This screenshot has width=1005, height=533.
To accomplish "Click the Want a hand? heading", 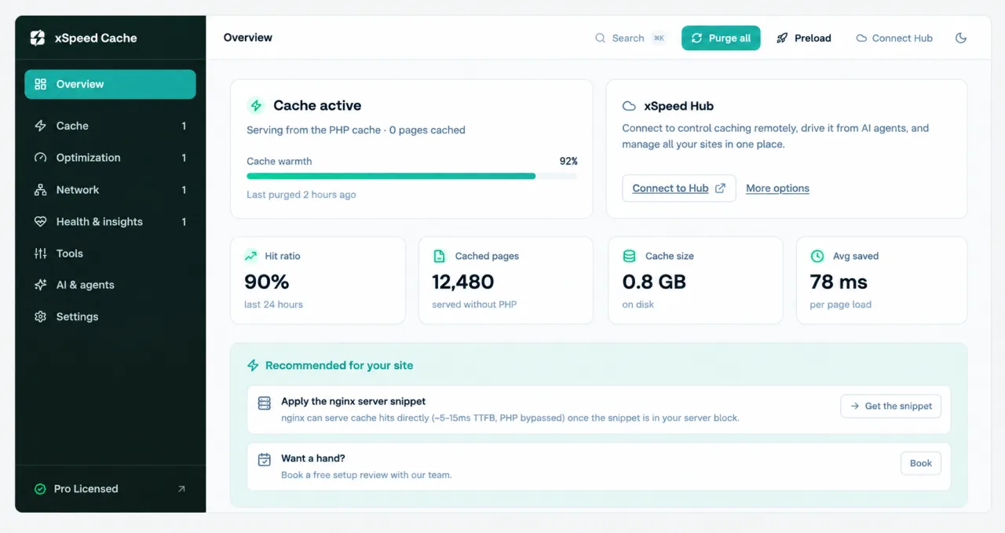I will point(313,458).
